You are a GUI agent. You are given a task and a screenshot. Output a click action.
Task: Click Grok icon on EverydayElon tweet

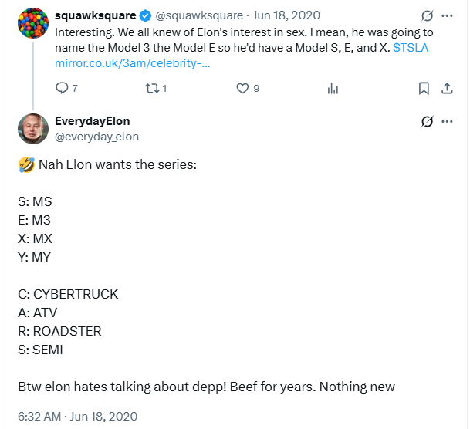click(x=427, y=121)
